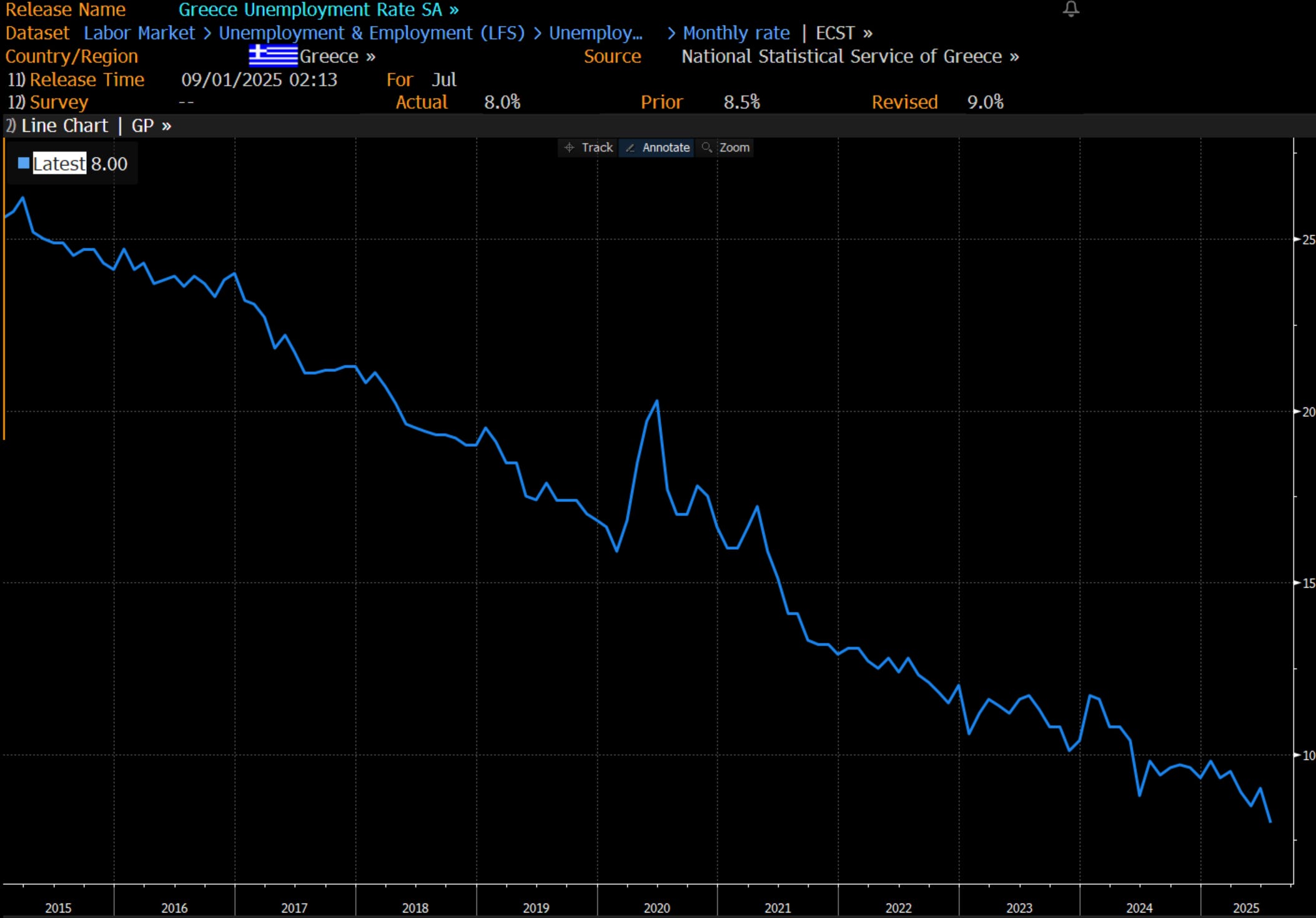Click the Release Time field

(x=87, y=80)
